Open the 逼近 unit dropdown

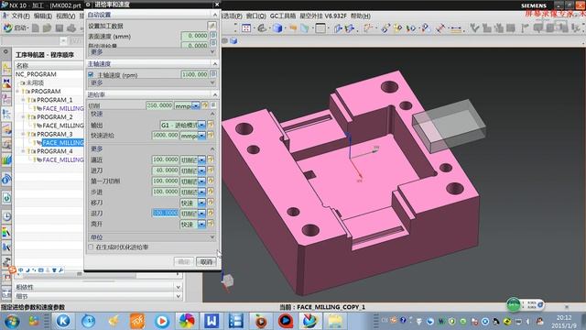[x=201, y=159]
